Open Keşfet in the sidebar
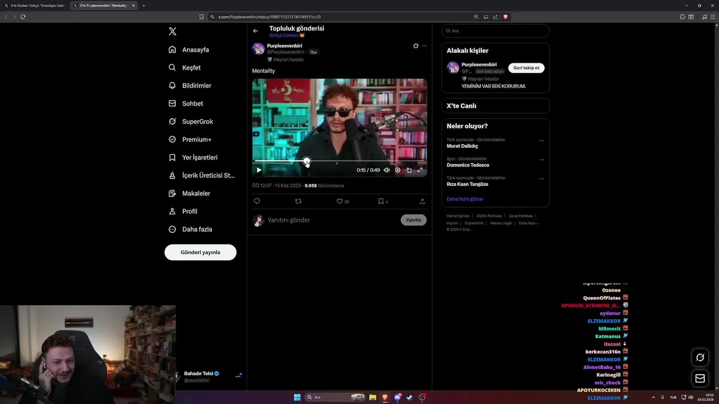The height and width of the screenshot is (404, 719). [185, 67]
